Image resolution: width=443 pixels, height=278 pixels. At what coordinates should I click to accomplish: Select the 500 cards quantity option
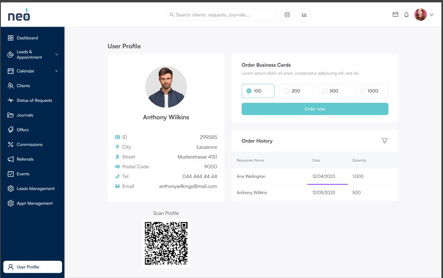334,91
